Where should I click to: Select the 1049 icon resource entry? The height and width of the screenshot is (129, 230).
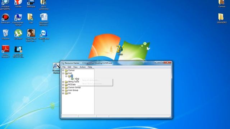(77, 79)
